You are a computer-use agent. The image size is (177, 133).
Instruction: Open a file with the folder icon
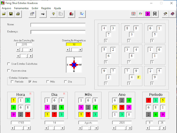click(x=4, y=14)
